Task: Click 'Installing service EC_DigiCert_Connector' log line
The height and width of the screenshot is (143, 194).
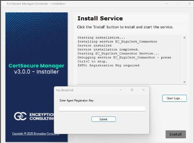Action: (x=117, y=42)
